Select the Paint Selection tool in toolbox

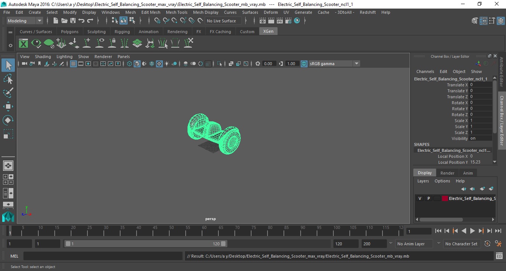tap(8, 93)
